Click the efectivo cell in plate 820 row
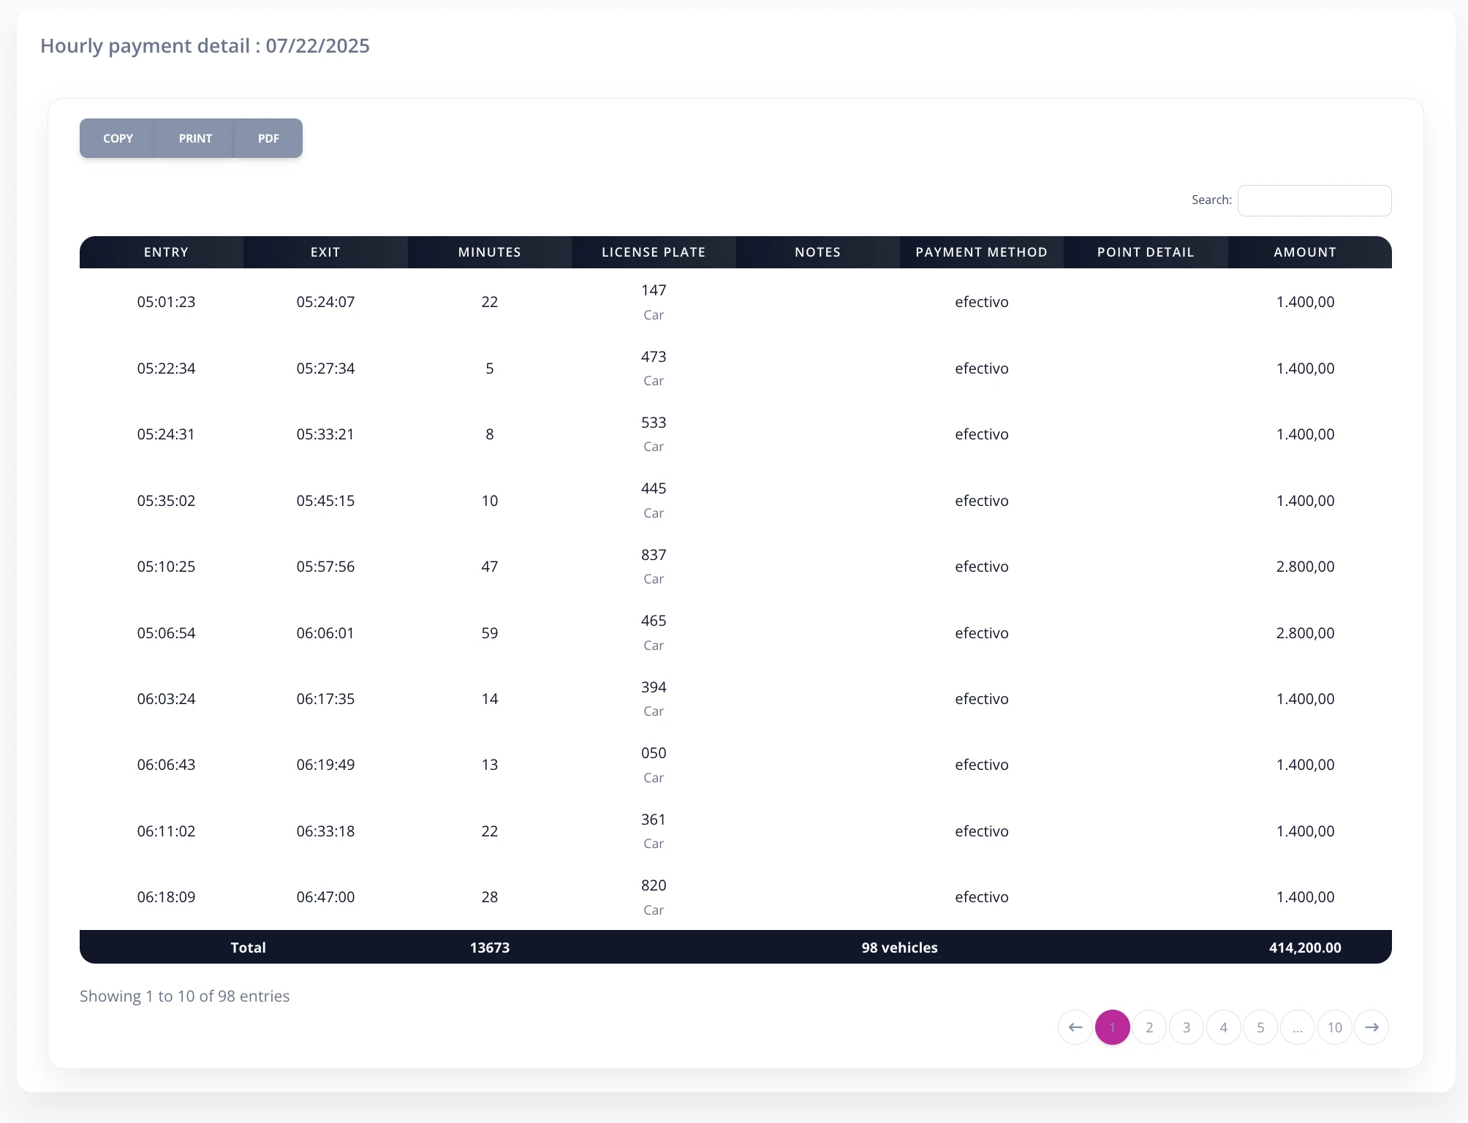Viewport: 1468px width, 1123px height. pos(981,897)
